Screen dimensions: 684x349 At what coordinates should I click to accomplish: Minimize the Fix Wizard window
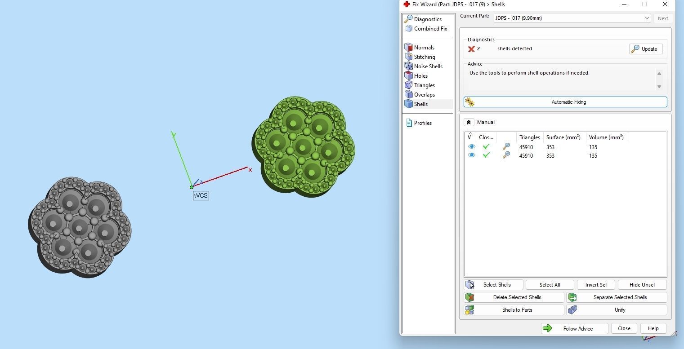[x=624, y=4]
